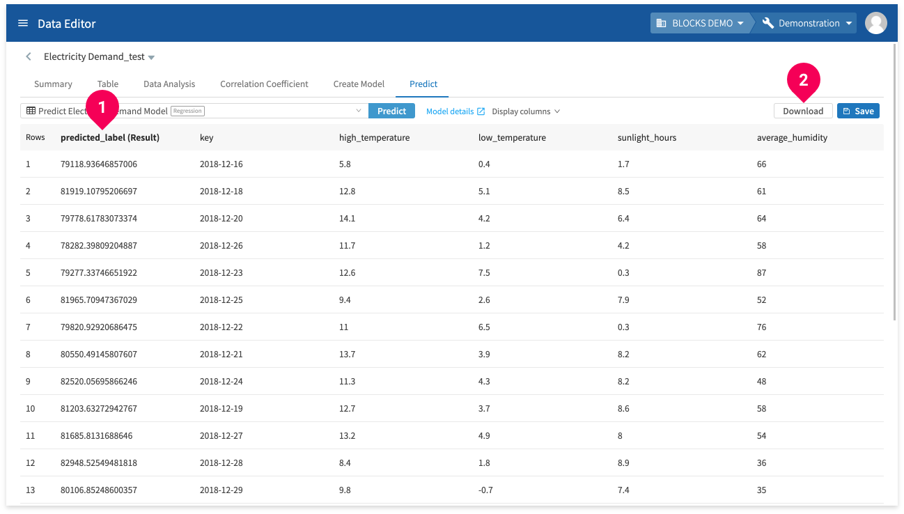Download the prediction results
The width and height of the screenshot is (904, 514).
click(x=803, y=111)
